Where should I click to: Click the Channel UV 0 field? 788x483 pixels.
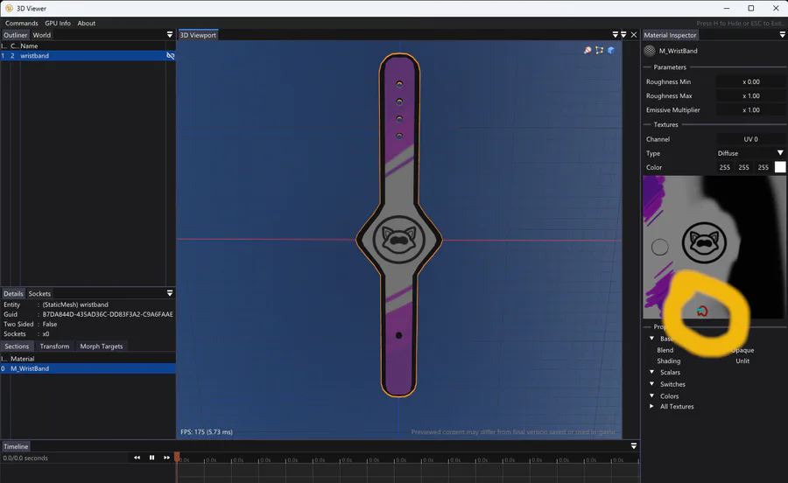(751, 139)
